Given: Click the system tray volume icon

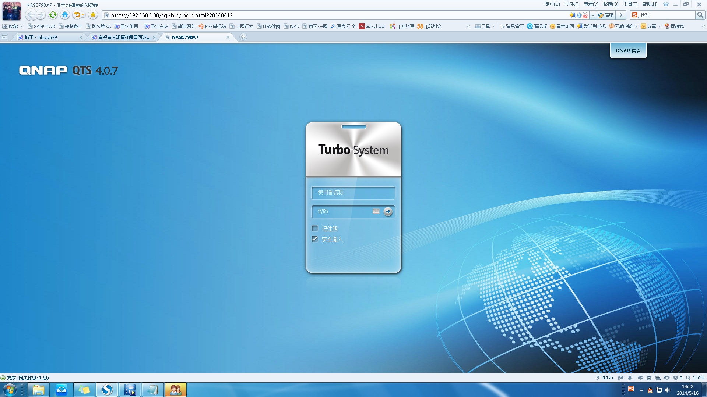Looking at the screenshot, I should point(668,390).
